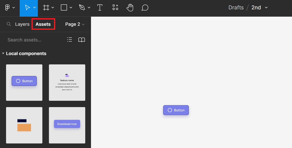Open the 2nd file name dropdown
Viewport: 292px width, 148px height.
[266, 8]
